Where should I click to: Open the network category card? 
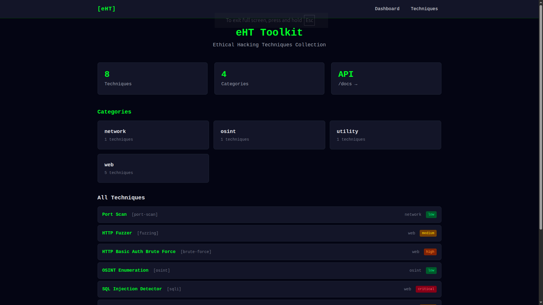pos(153,135)
